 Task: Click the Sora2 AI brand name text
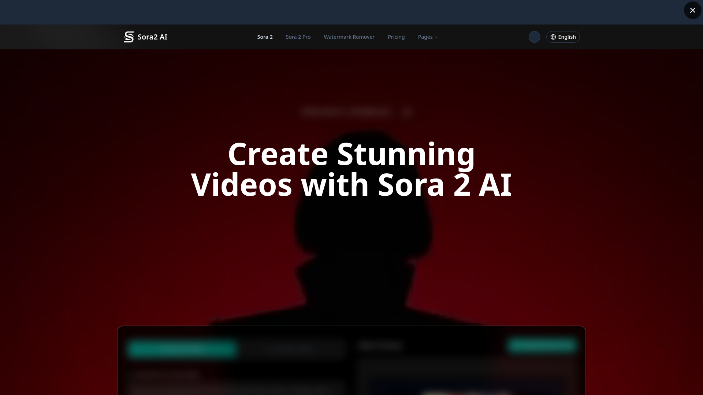tap(152, 37)
